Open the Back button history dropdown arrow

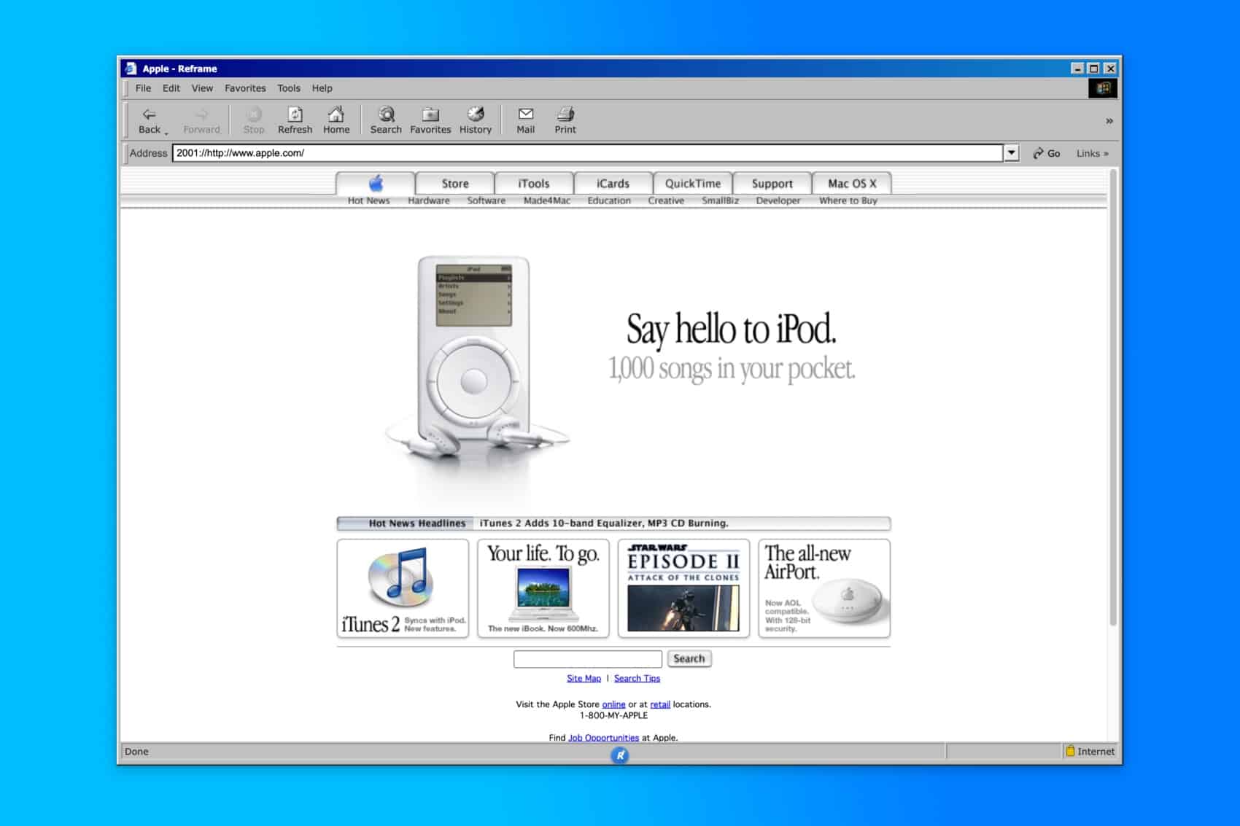click(166, 132)
